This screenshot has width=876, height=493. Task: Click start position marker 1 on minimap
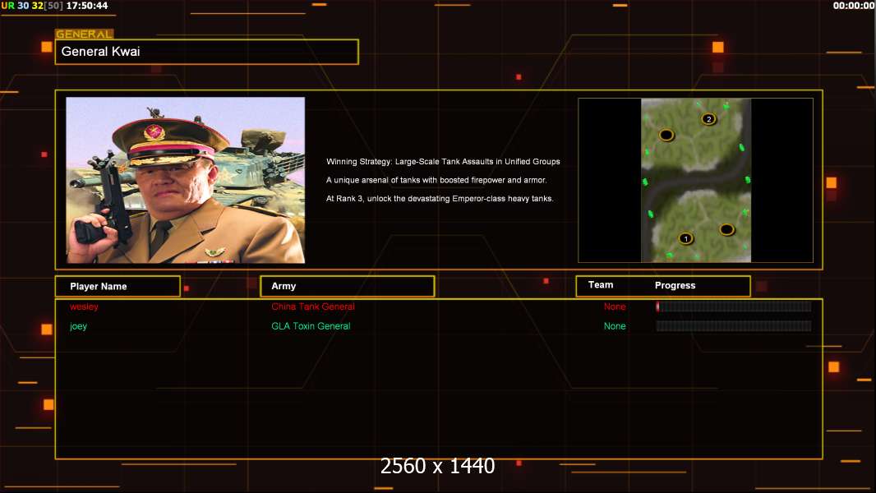coord(685,238)
